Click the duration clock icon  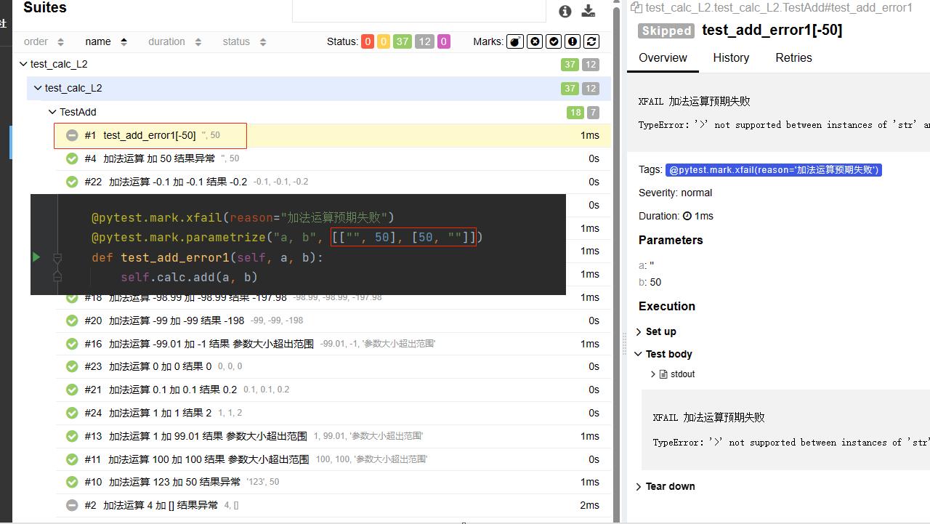(687, 216)
